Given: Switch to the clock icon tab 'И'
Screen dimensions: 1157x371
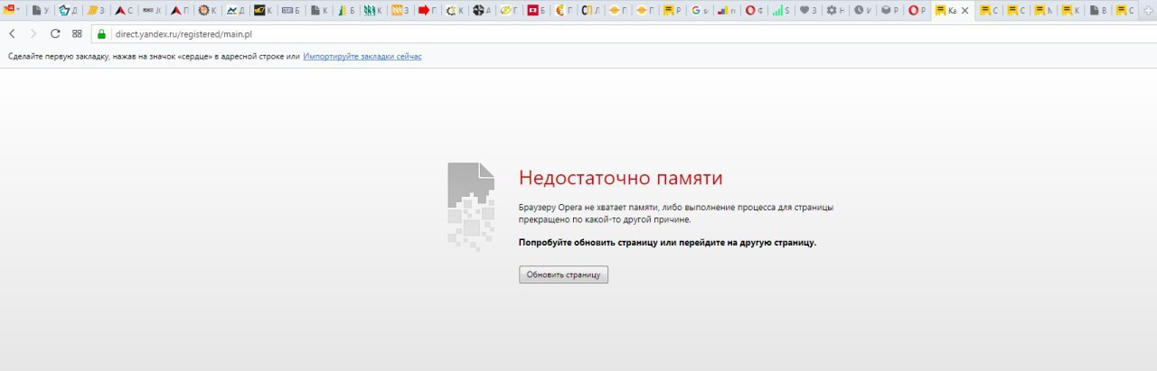Looking at the screenshot, I should point(863,11).
